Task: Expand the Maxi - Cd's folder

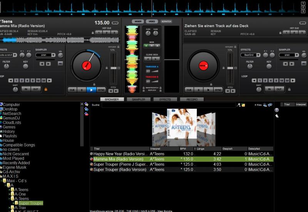Action: pos(2,181)
